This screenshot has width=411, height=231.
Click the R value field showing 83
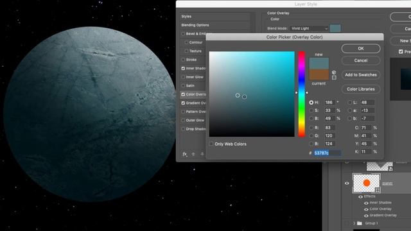[329, 128]
